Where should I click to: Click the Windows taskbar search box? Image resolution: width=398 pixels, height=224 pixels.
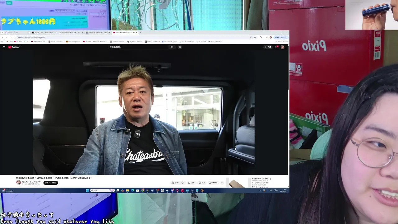pyautogui.click(x=102, y=190)
